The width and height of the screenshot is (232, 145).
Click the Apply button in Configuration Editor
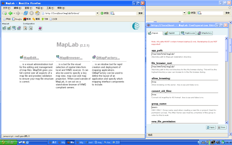tap(211, 127)
